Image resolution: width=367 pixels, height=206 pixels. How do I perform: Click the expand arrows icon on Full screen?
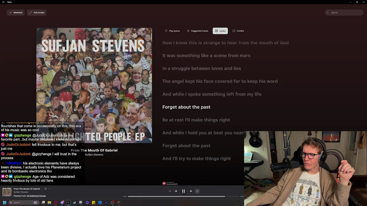[30, 13]
